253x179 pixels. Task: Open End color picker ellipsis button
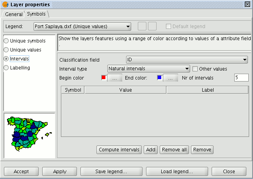coord(170,78)
